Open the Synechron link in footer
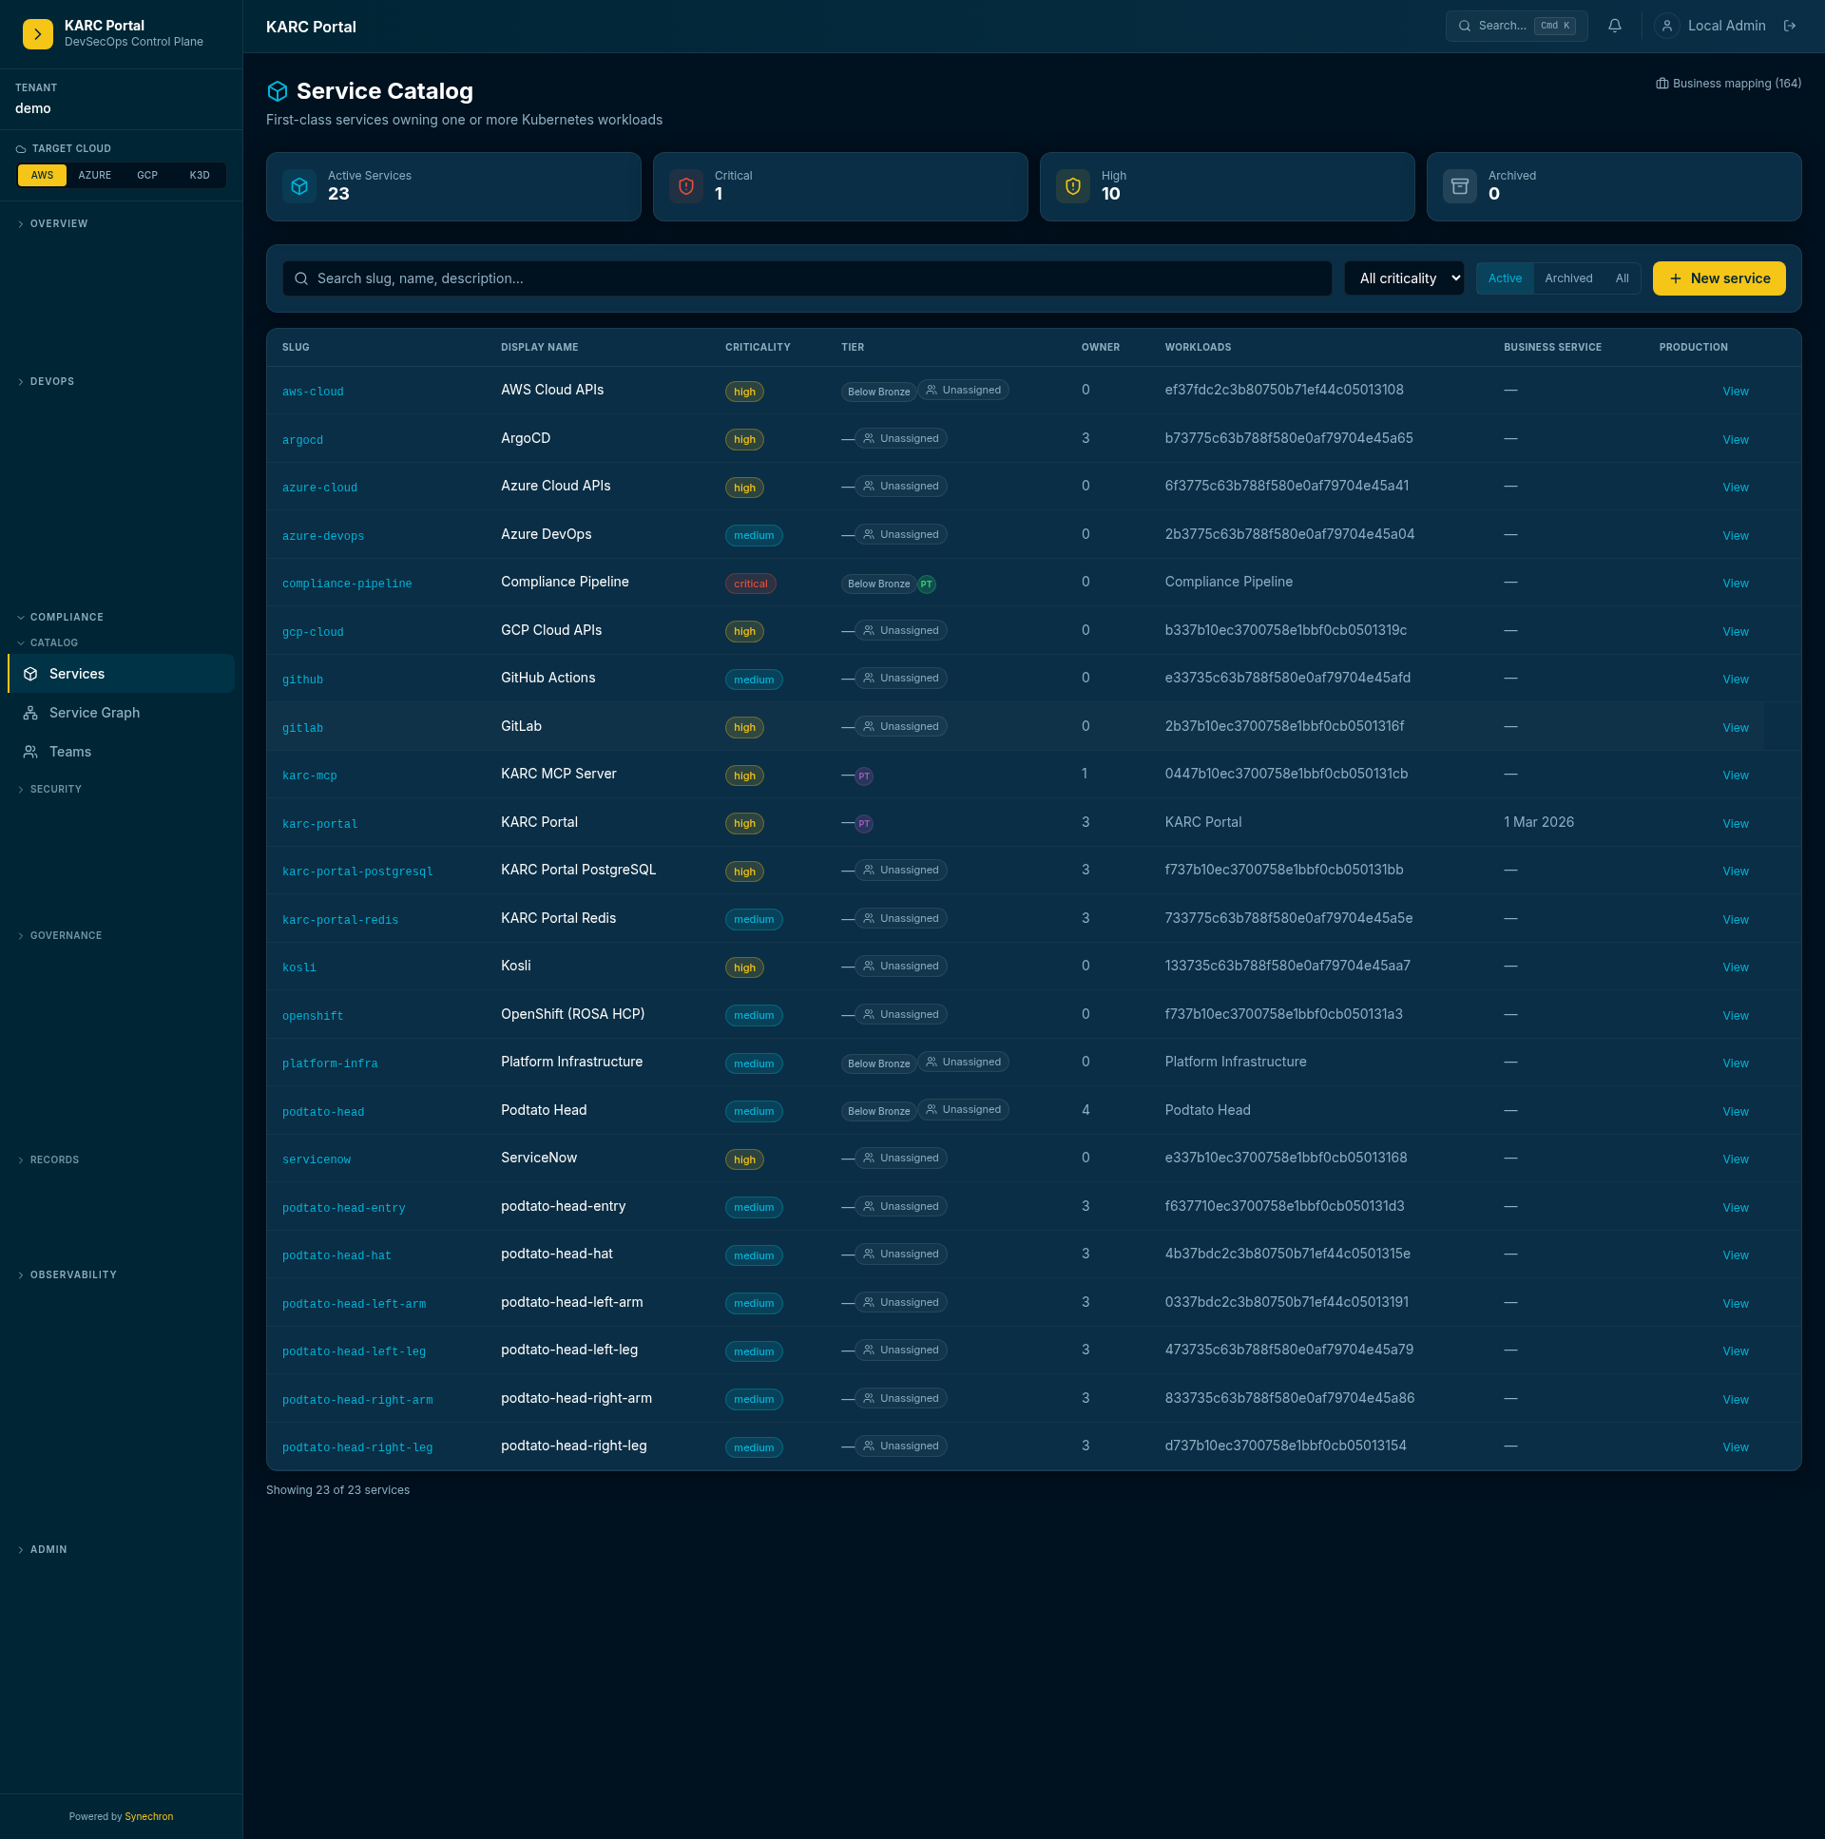This screenshot has width=1825, height=1839. click(x=148, y=1817)
